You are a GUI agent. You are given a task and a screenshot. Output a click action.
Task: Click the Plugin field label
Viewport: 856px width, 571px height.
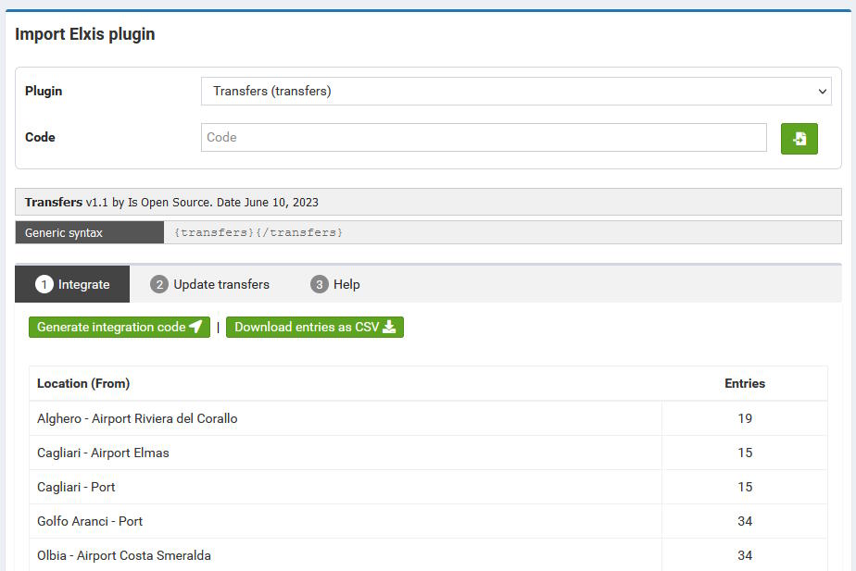[x=44, y=91]
